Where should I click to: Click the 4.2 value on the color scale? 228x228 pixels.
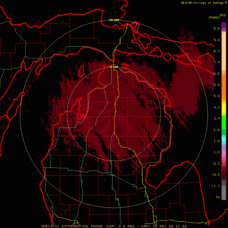coord(217,107)
